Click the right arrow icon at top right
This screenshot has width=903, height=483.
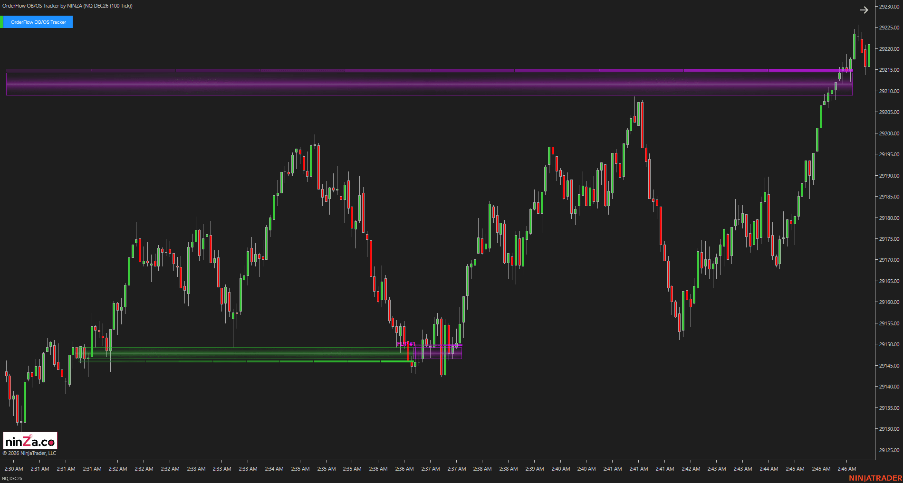click(864, 10)
